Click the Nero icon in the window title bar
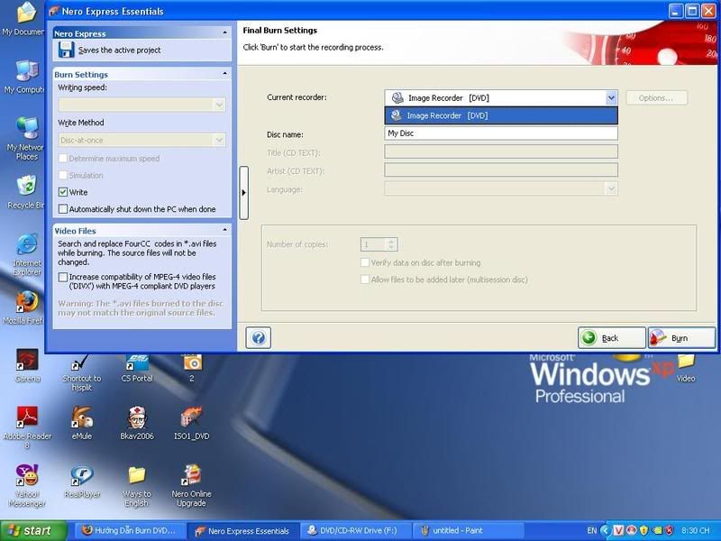Image resolution: width=721 pixels, height=541 pixels. pos(54,11)
